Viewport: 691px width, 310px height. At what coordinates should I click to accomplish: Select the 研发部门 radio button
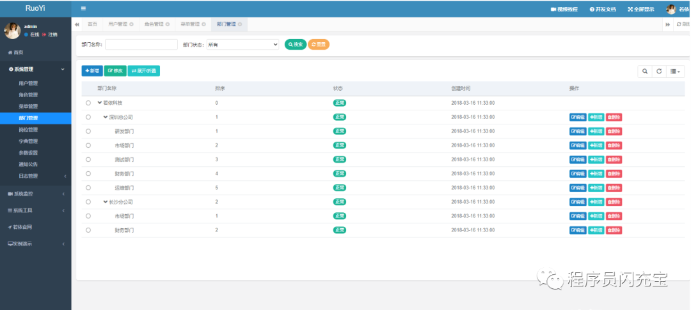[x=88, y=131]
